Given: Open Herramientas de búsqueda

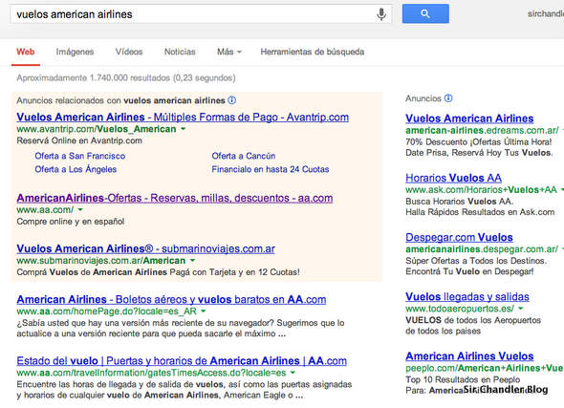Looking at the screenshot, I should (313, 52).
